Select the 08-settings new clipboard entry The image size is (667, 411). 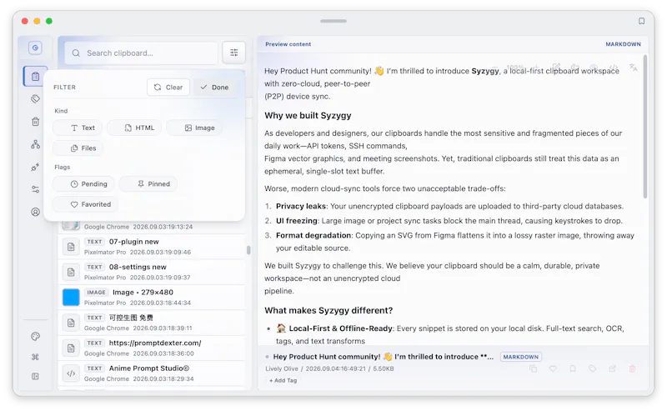[x=153, y=272]
